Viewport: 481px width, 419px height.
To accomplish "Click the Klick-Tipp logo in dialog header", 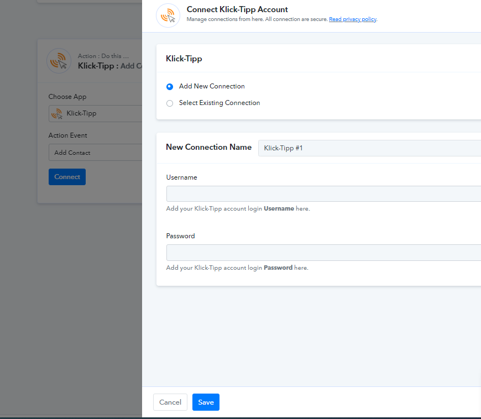I will [168, 15].
